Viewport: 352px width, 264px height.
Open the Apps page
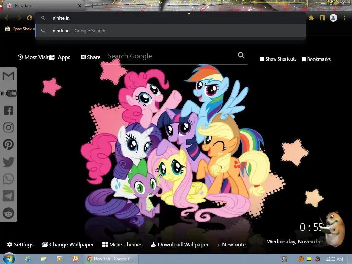coord(60,57)
